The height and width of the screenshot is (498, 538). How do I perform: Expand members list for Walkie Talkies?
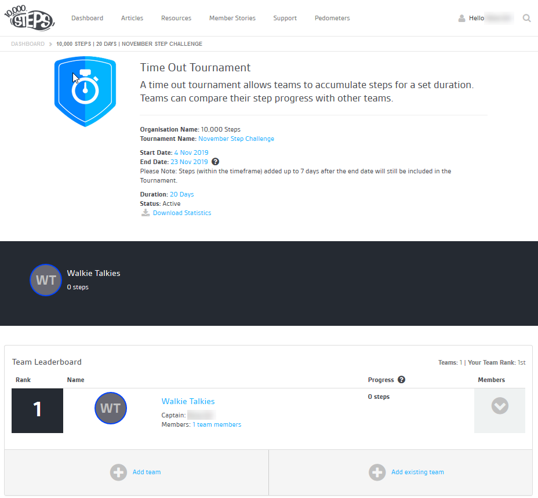pyautogui.click(x=500, y=406)
